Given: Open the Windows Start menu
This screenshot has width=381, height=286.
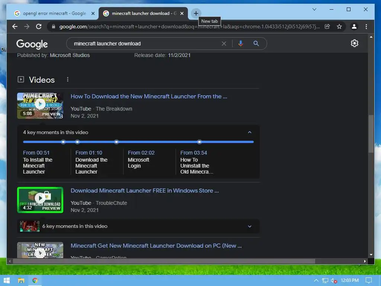Looking at the screenshot, I should click(x=7, y=280).
